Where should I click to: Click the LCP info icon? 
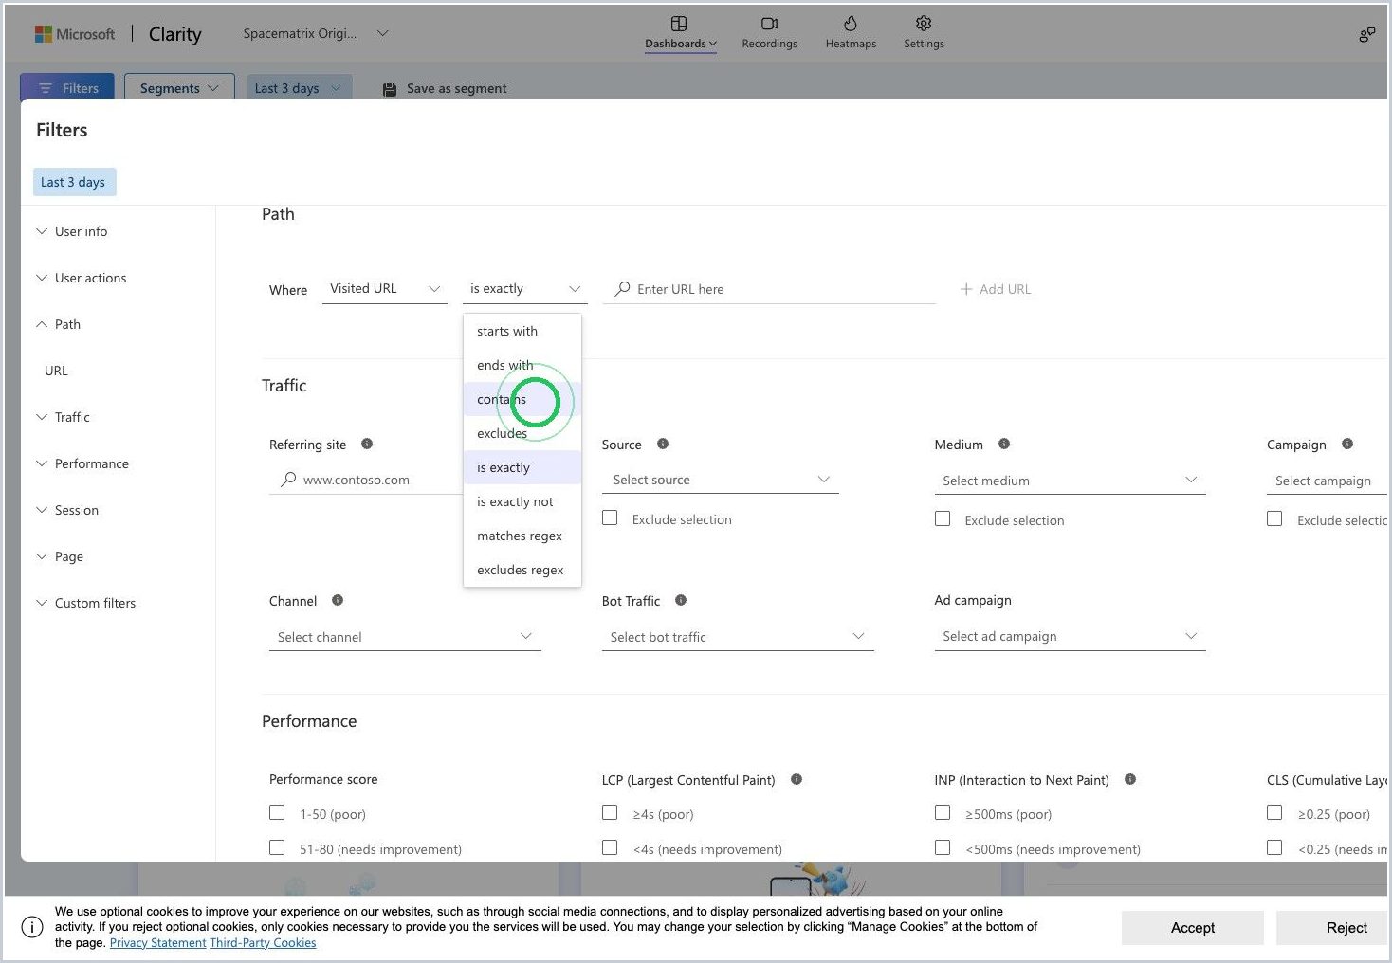pos(797,779)
